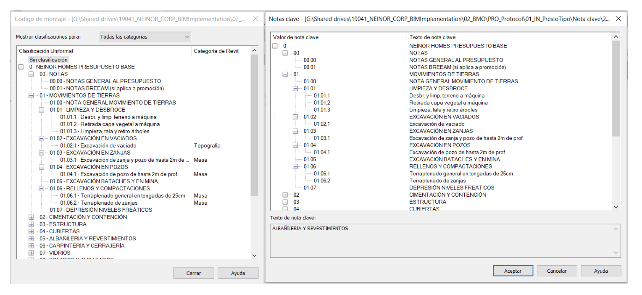Collapse '01.03' node in Notas clave
642x295 pixels.
click(295, 132)
